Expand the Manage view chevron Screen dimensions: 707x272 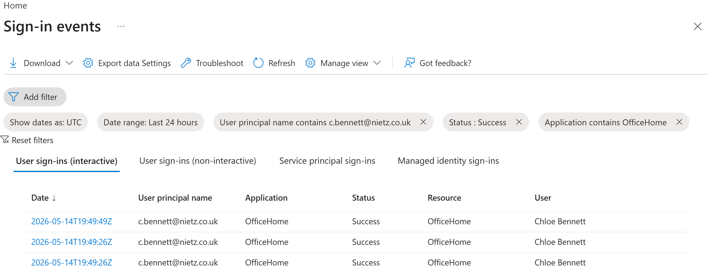377,63
